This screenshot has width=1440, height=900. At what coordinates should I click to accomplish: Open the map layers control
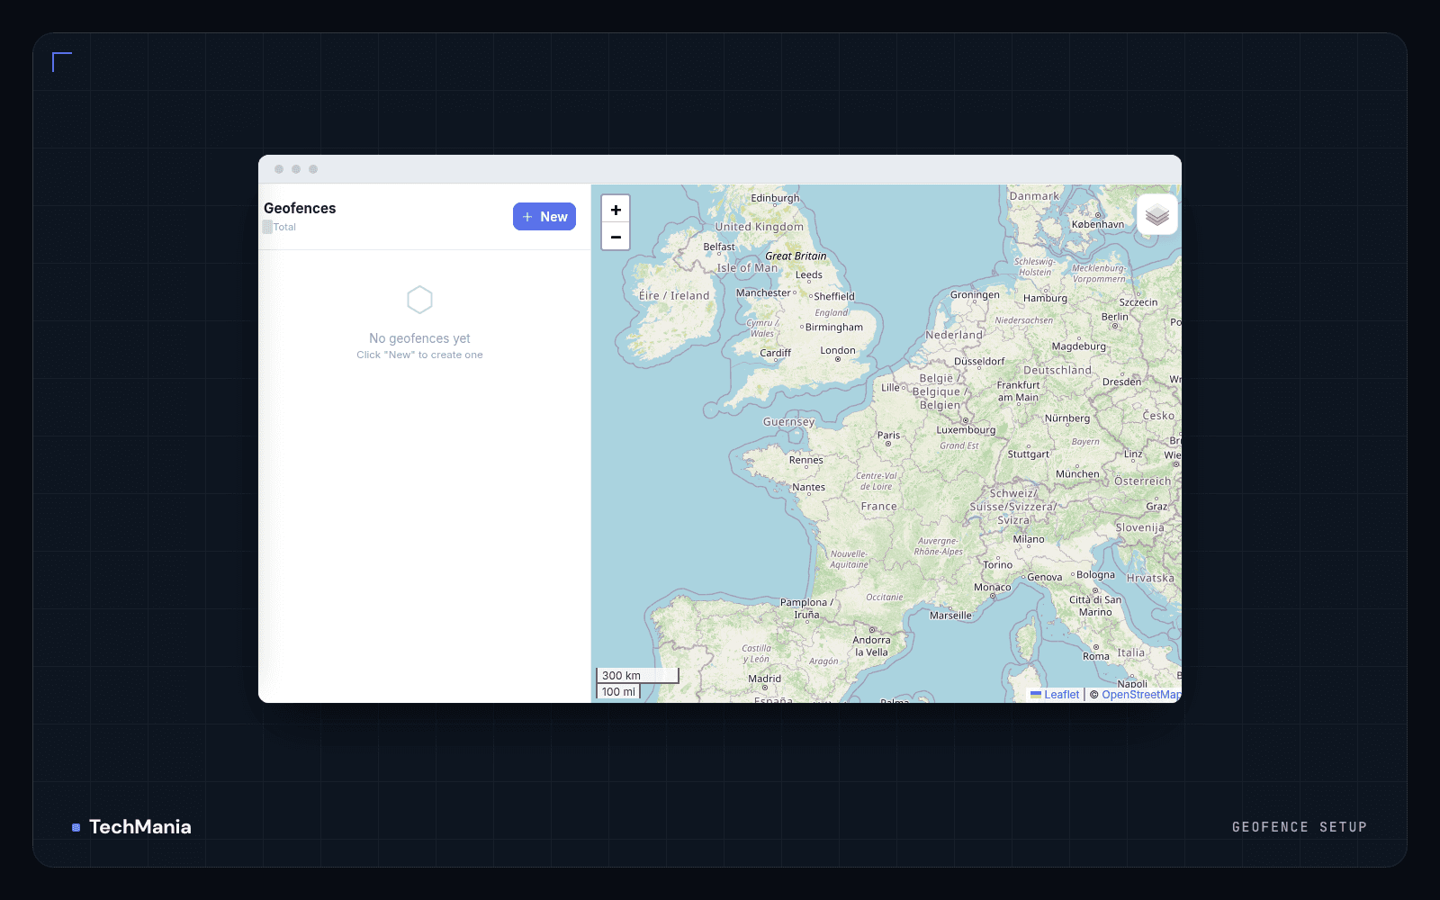[1157, 215]
